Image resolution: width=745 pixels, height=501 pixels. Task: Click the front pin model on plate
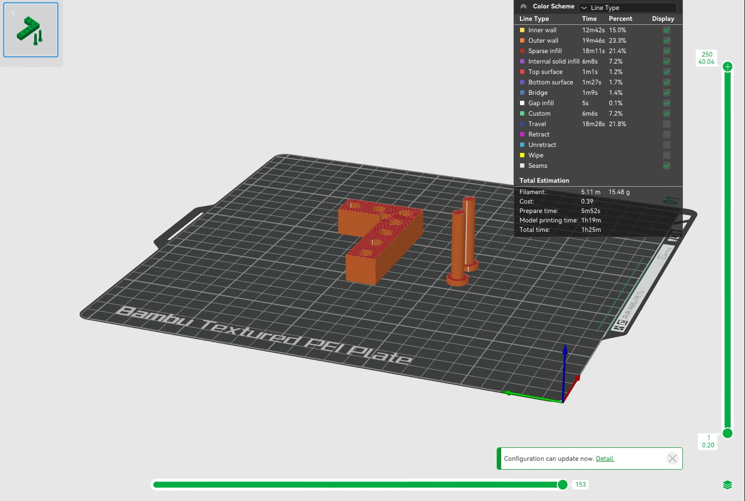click(x=458, y=248)
